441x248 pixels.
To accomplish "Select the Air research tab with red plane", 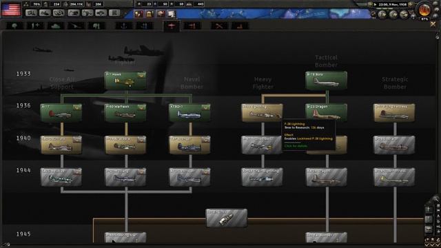I will tap(172, 26).
